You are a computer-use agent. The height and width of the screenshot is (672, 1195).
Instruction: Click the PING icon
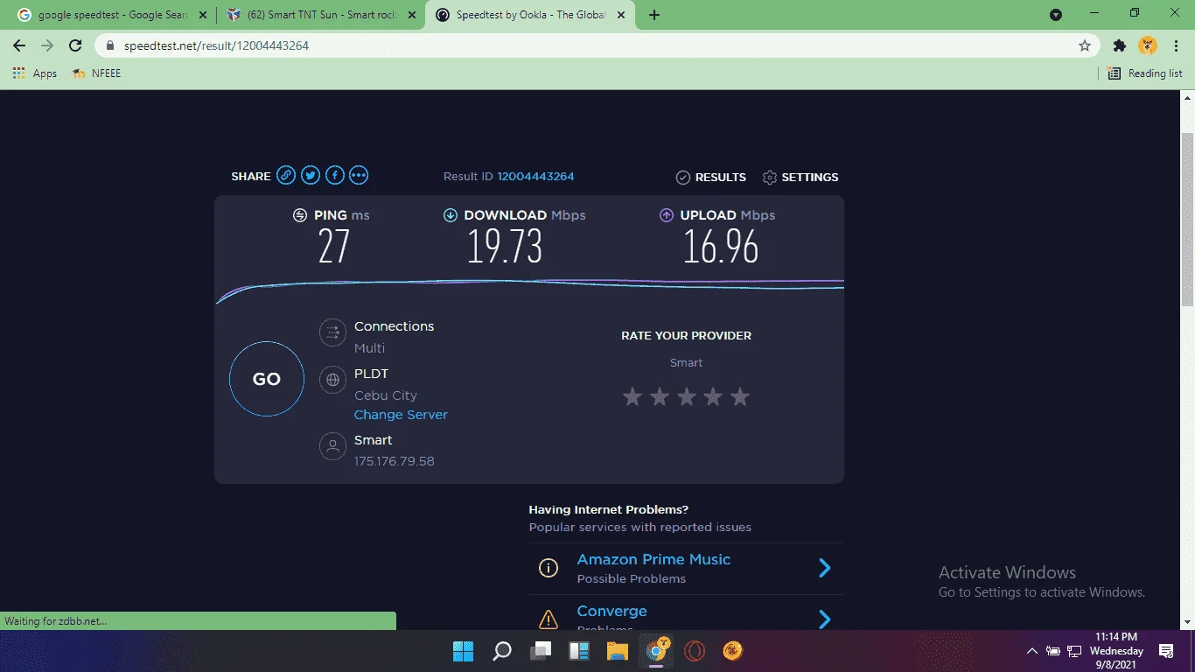click(300, 215)
